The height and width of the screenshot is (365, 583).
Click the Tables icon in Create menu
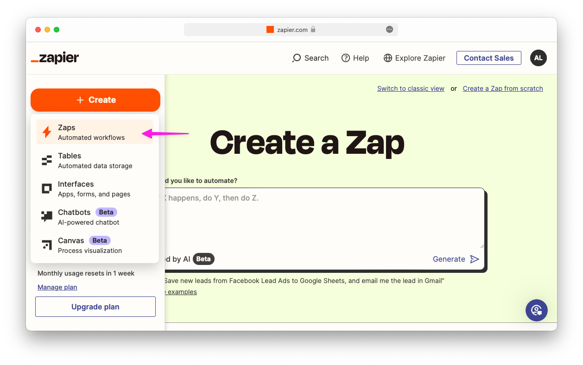[x=47, y=161]
